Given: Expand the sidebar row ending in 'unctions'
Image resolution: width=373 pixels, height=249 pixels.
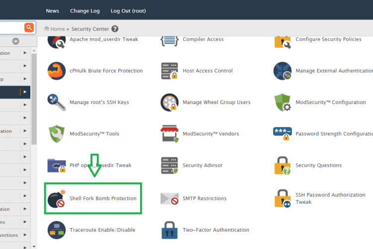Looking at the screenshot, I should click(25, 235).
